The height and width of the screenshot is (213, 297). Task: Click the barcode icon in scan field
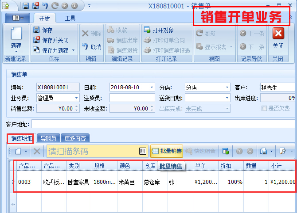[142, 151]
